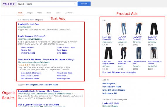Viewport: 167px width, 107px height.
Task: Click the Store Coupons sitelink
Action: [x=27, y=47]
